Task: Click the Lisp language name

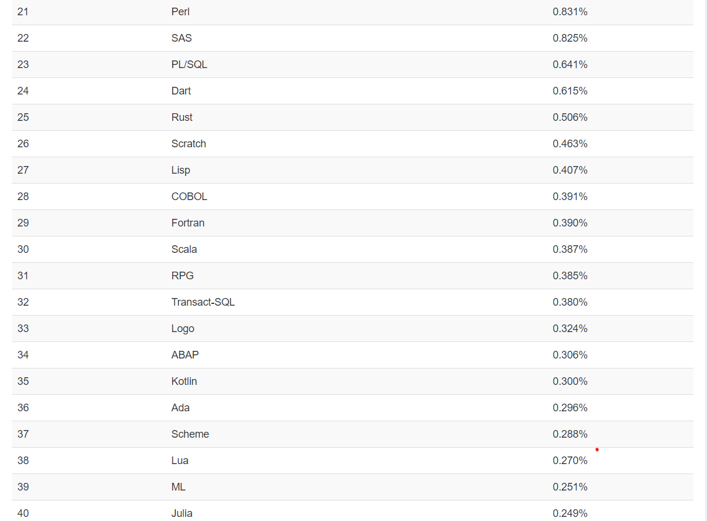Action: tap(181, 170)
